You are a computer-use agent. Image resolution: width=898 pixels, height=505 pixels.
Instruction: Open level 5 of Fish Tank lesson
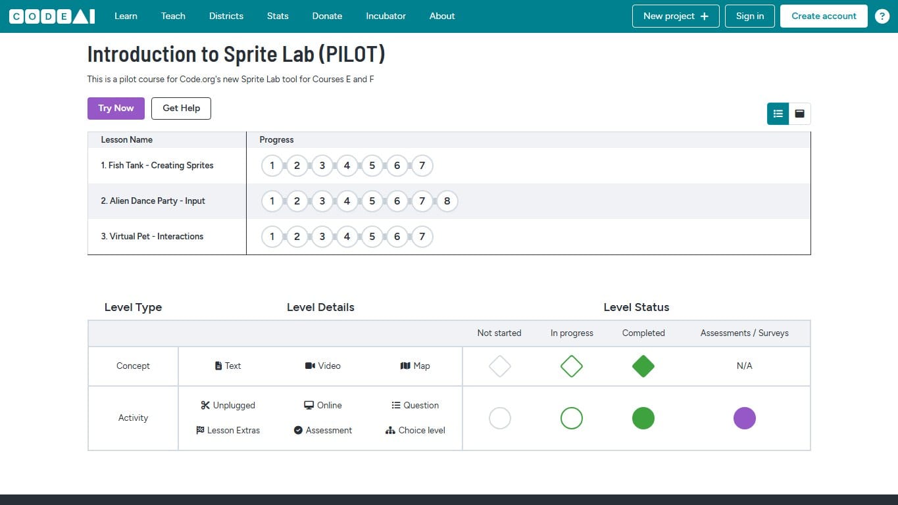372,166
